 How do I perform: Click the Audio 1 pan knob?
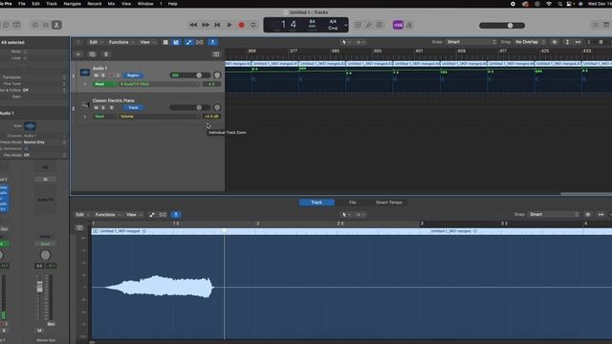(217, 75)
